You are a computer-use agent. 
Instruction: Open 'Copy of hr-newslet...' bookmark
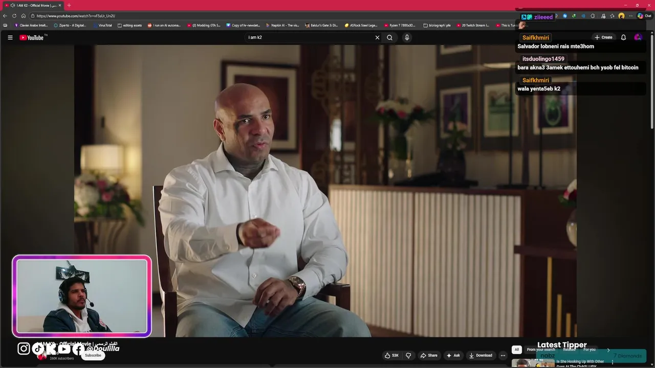point(243,25)
